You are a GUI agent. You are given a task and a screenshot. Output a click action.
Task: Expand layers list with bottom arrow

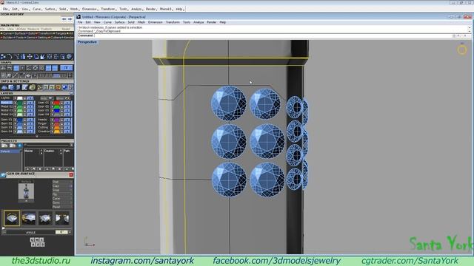[37, 136]
